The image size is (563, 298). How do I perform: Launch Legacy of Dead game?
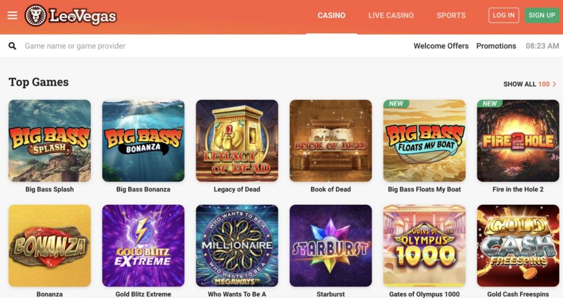[x=237, y=141]
